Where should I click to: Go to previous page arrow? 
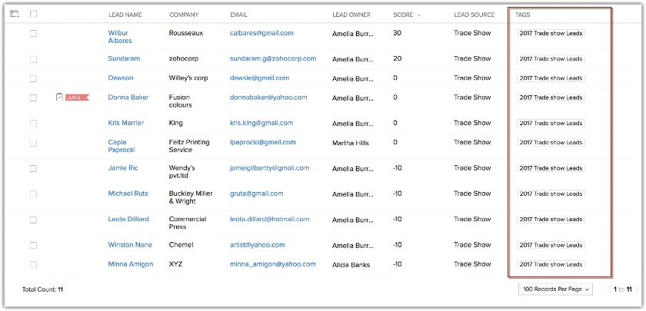pyautogui.click(x=609, y=289)
